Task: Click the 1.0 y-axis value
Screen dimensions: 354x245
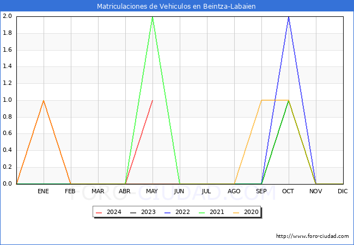Action: 7,100
